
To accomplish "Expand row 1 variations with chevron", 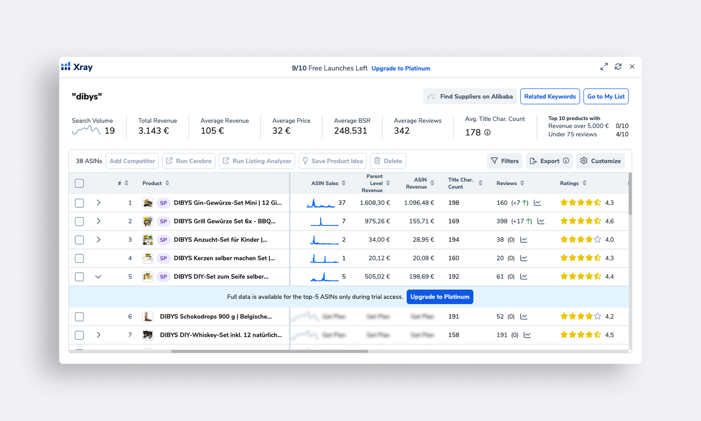I will pyautogui.click(x=98, y=203).
